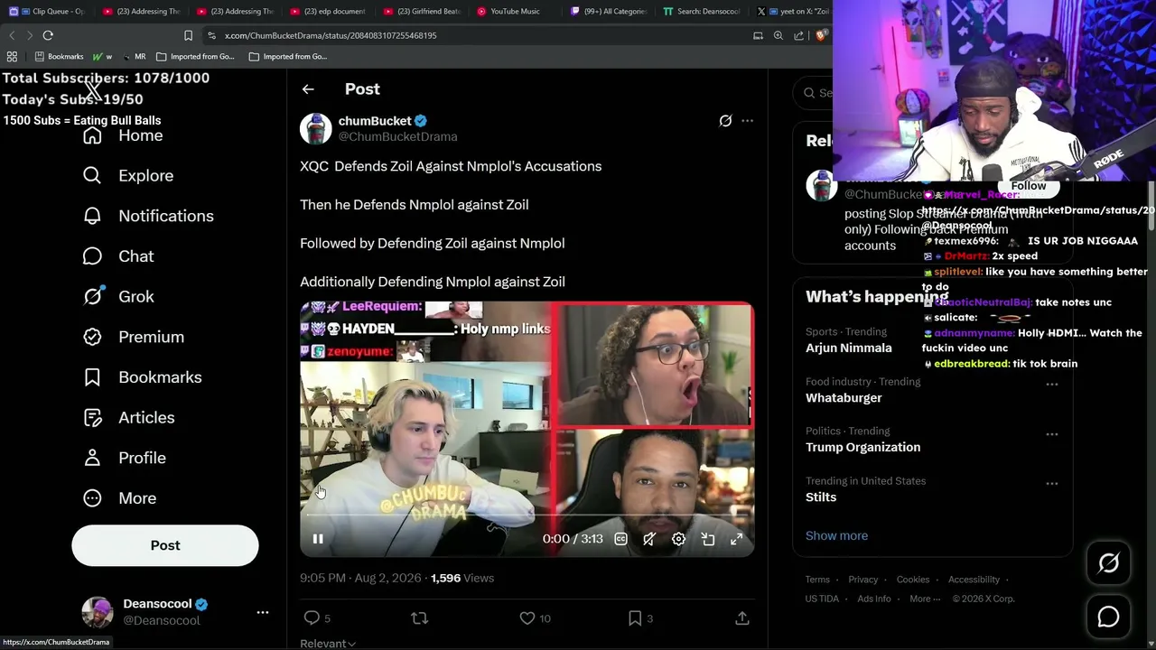1156x650 pixels.
Task: Open more options for Stilts trend
Action: (1052, 484)
